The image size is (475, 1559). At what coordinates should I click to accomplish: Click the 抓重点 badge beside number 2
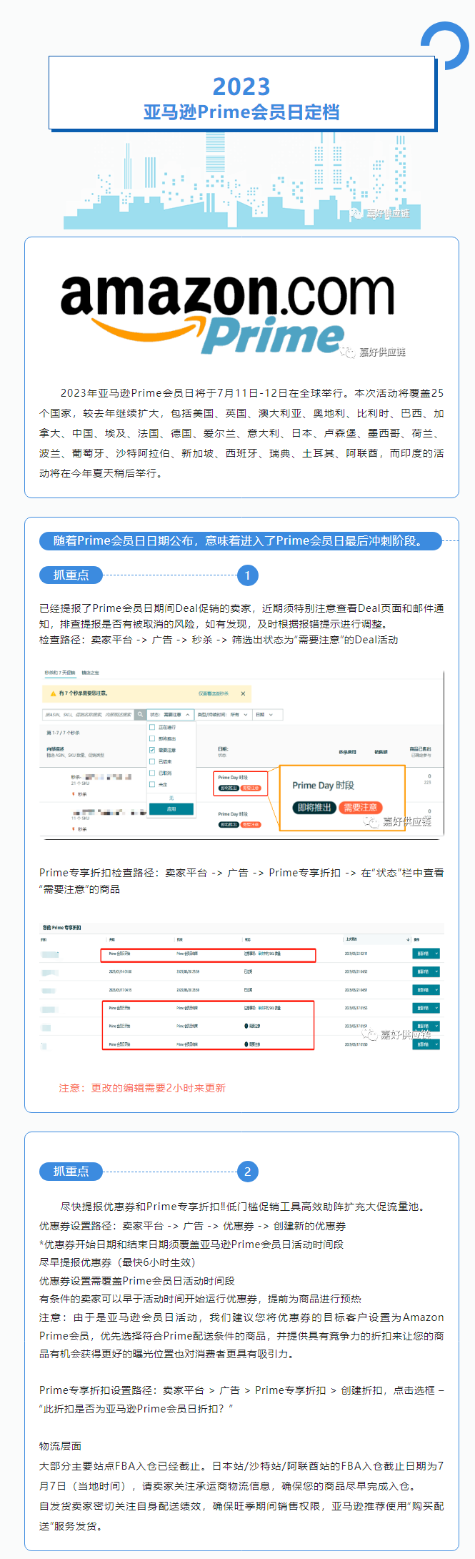click(71, 1171)
